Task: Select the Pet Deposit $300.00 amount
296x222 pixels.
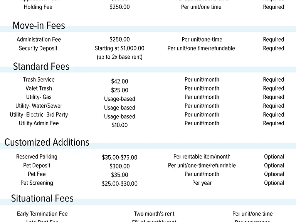Action: point(119,166)
